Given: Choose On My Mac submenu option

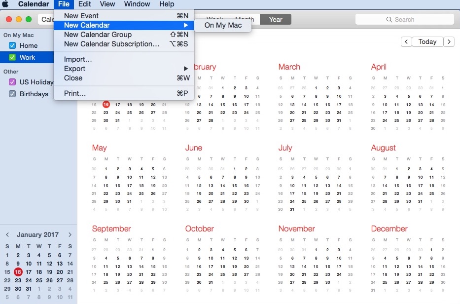Looking at the screenshot, I should (x=223, y=25).
